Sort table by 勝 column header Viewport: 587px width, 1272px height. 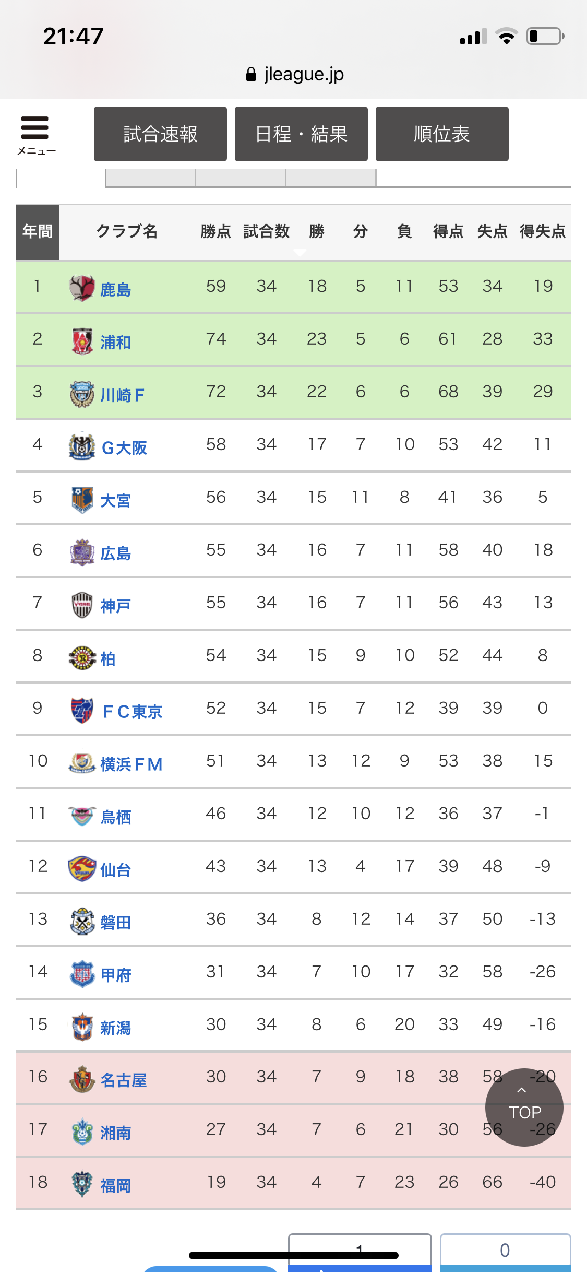(317, 231)
